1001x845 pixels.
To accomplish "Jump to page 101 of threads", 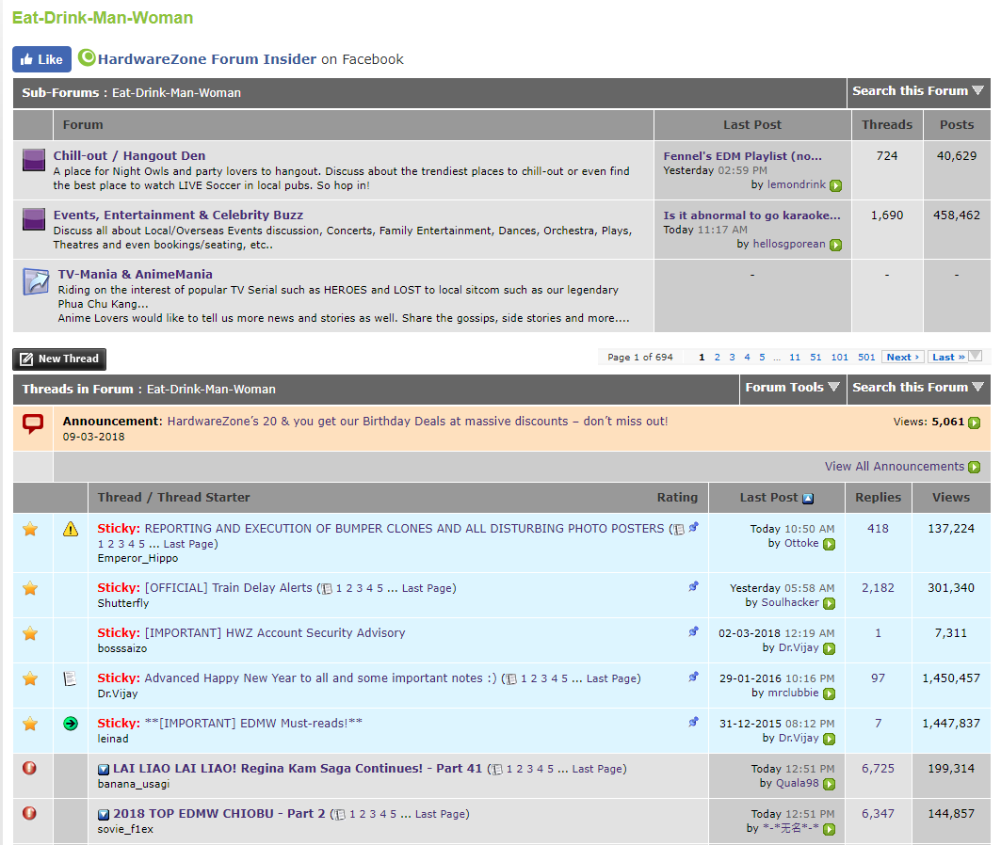I will tap(839, 358).
